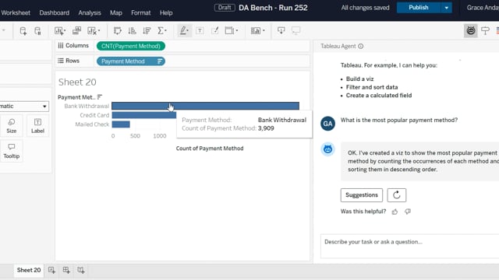
Task: Click the Presentation mode monitor icon
Action: click(296, 31)
